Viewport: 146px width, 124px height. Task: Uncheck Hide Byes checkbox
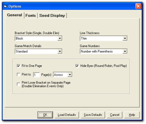(77, 66)
